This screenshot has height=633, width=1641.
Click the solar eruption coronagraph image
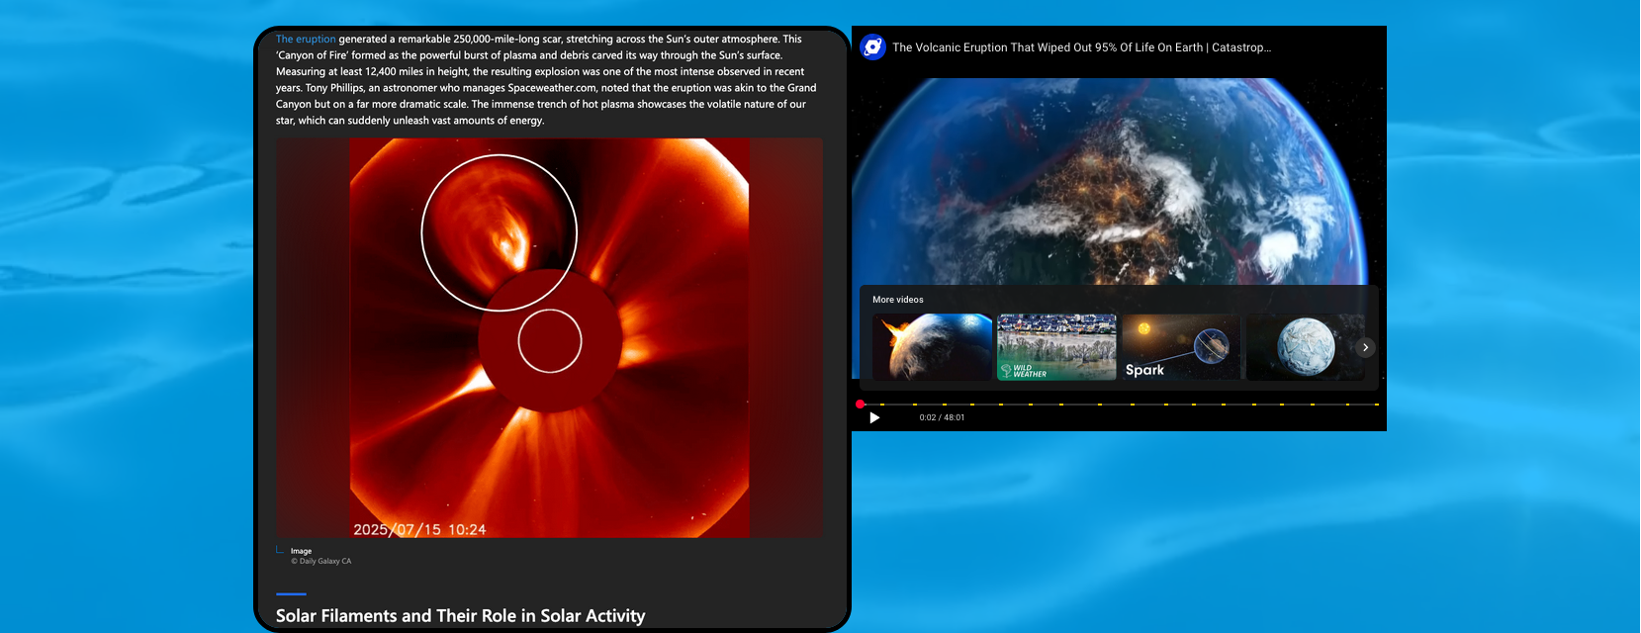point(549,337)
